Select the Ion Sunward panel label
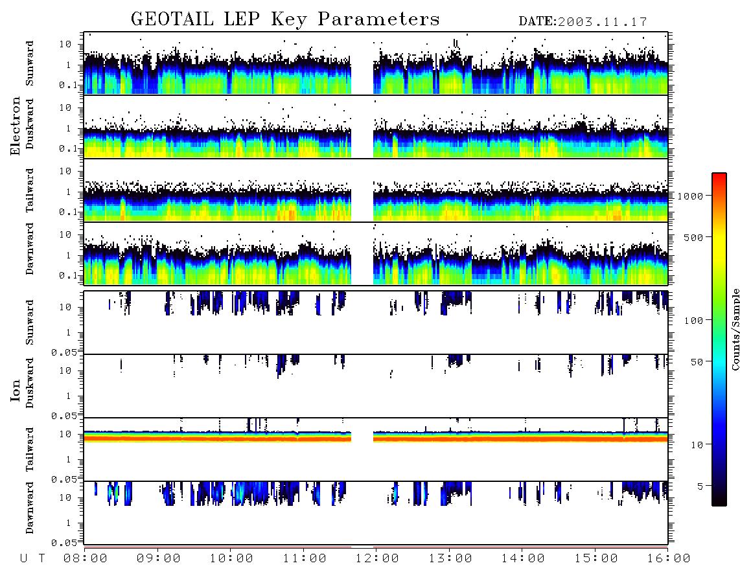740x570 pixels. tap(30, 323)
